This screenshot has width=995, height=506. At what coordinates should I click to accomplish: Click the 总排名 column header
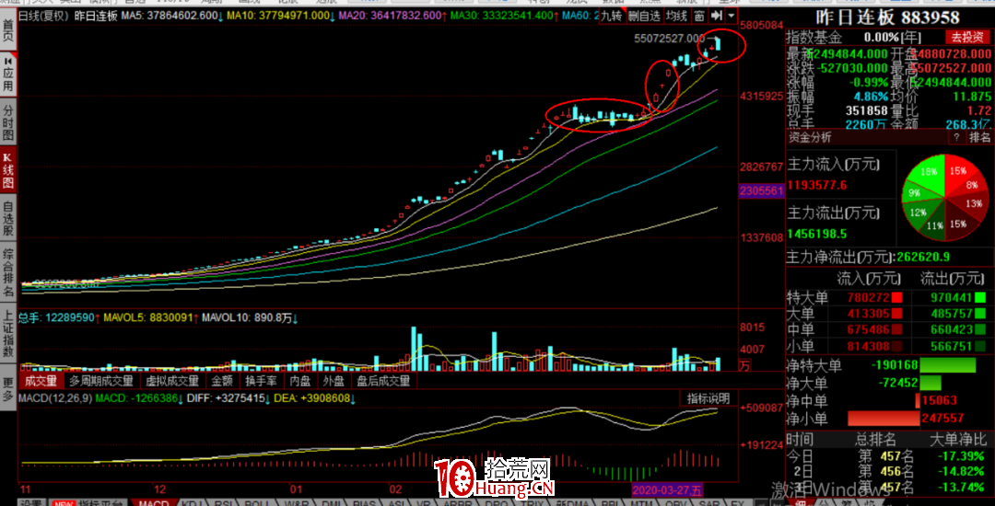pyautogui.click(x=875, y=438)
